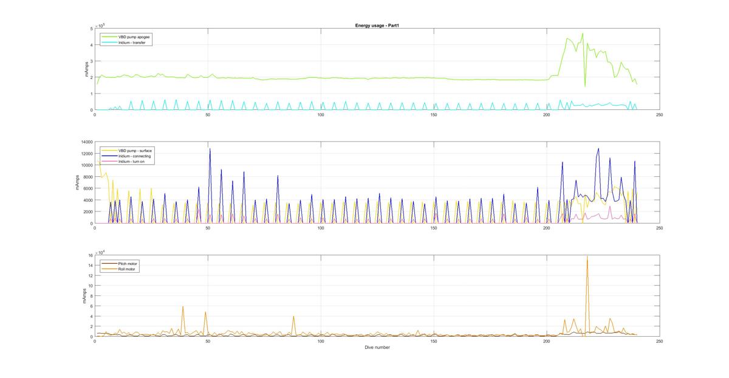
Task: Click the '150' x-axis tick of the middle plot
Action: [x=434, y=228]
